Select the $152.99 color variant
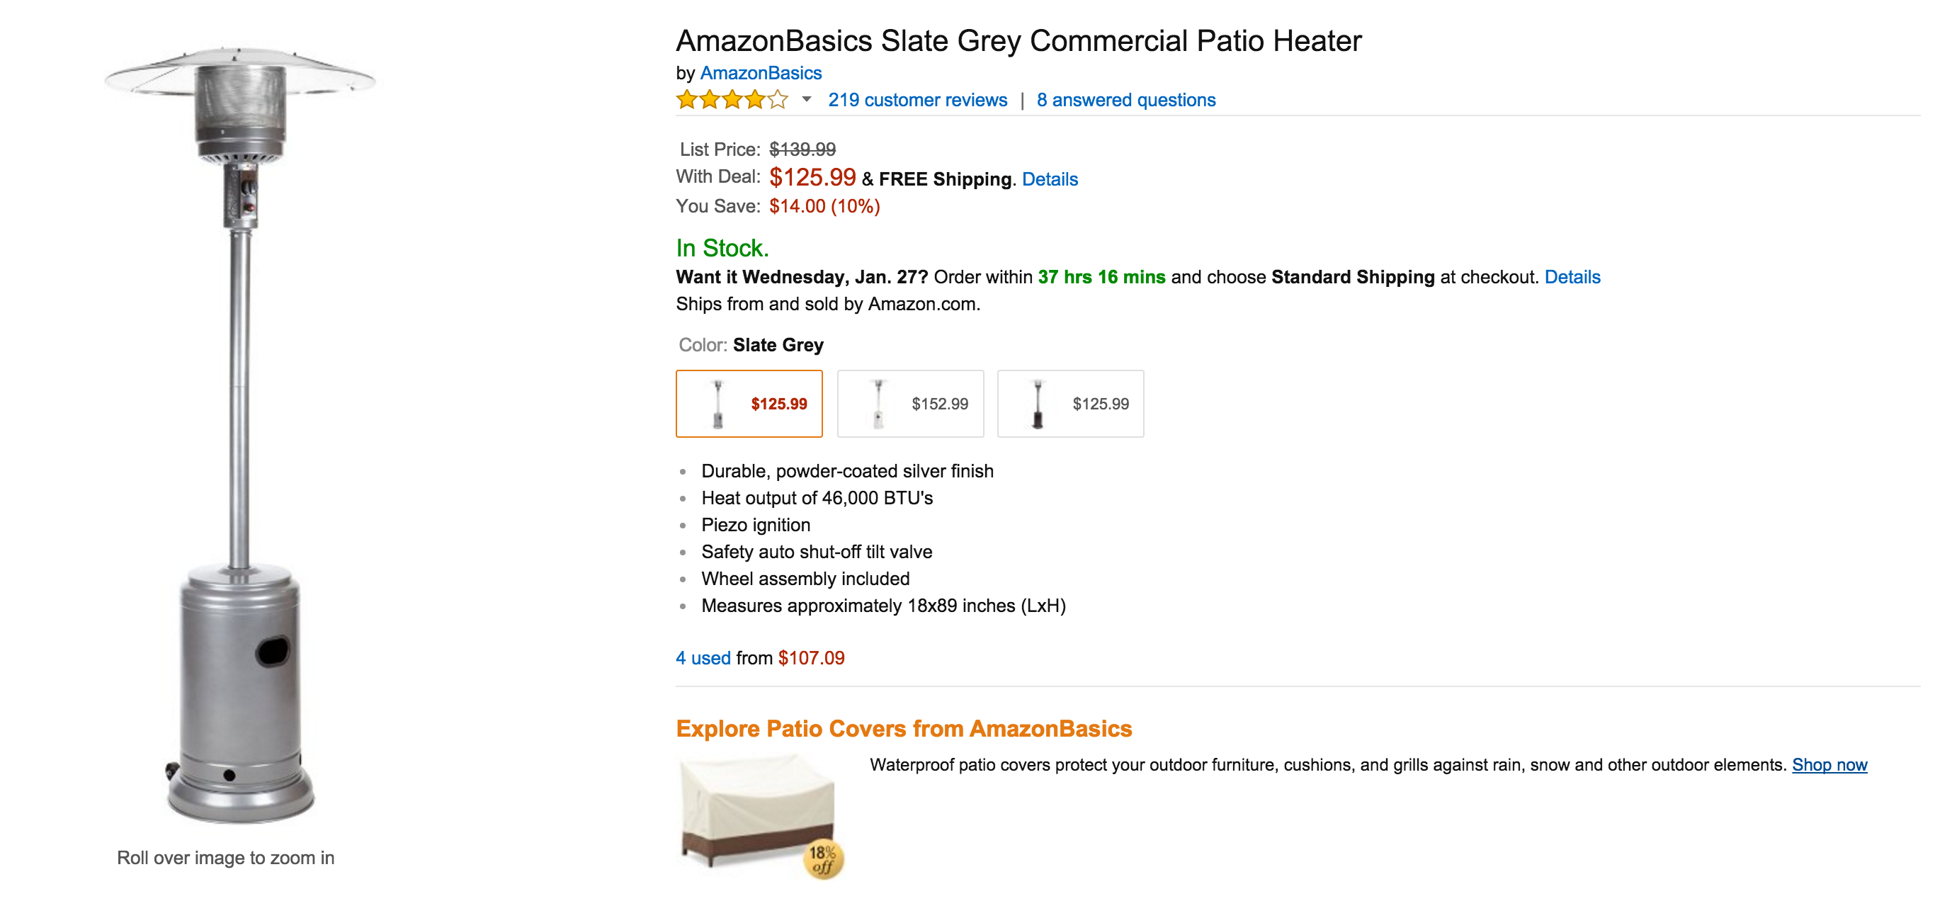The width and height of the screenshot is (1935, 918). (x=909, y=404)
